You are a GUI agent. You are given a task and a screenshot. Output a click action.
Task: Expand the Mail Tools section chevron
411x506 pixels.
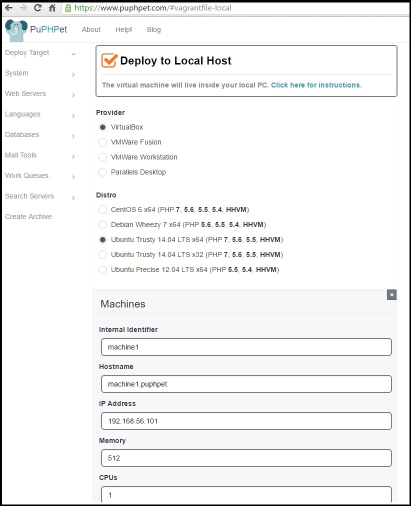tap(73, 156)
